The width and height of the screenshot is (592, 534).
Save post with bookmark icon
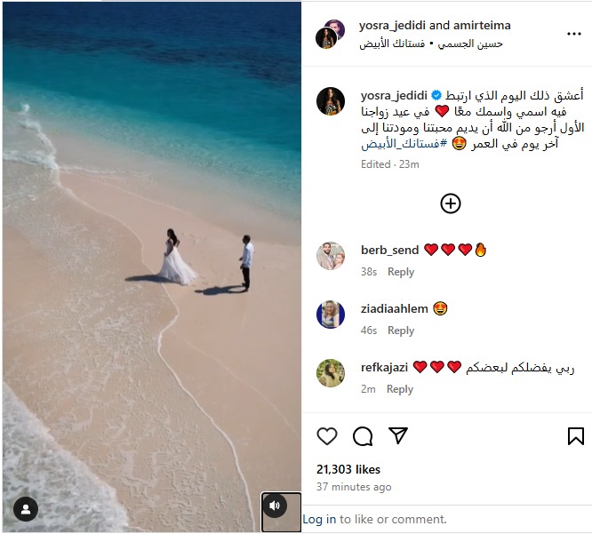click(576, 436)
